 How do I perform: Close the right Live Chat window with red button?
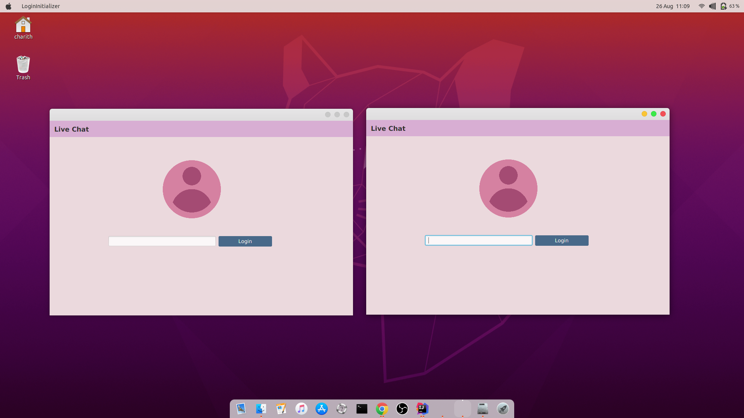(663, 114)
